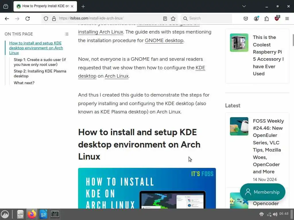Screen dimensions: 294x220
Task: Expand the list all tabs dropdown arrow
Action: [244, 6]
